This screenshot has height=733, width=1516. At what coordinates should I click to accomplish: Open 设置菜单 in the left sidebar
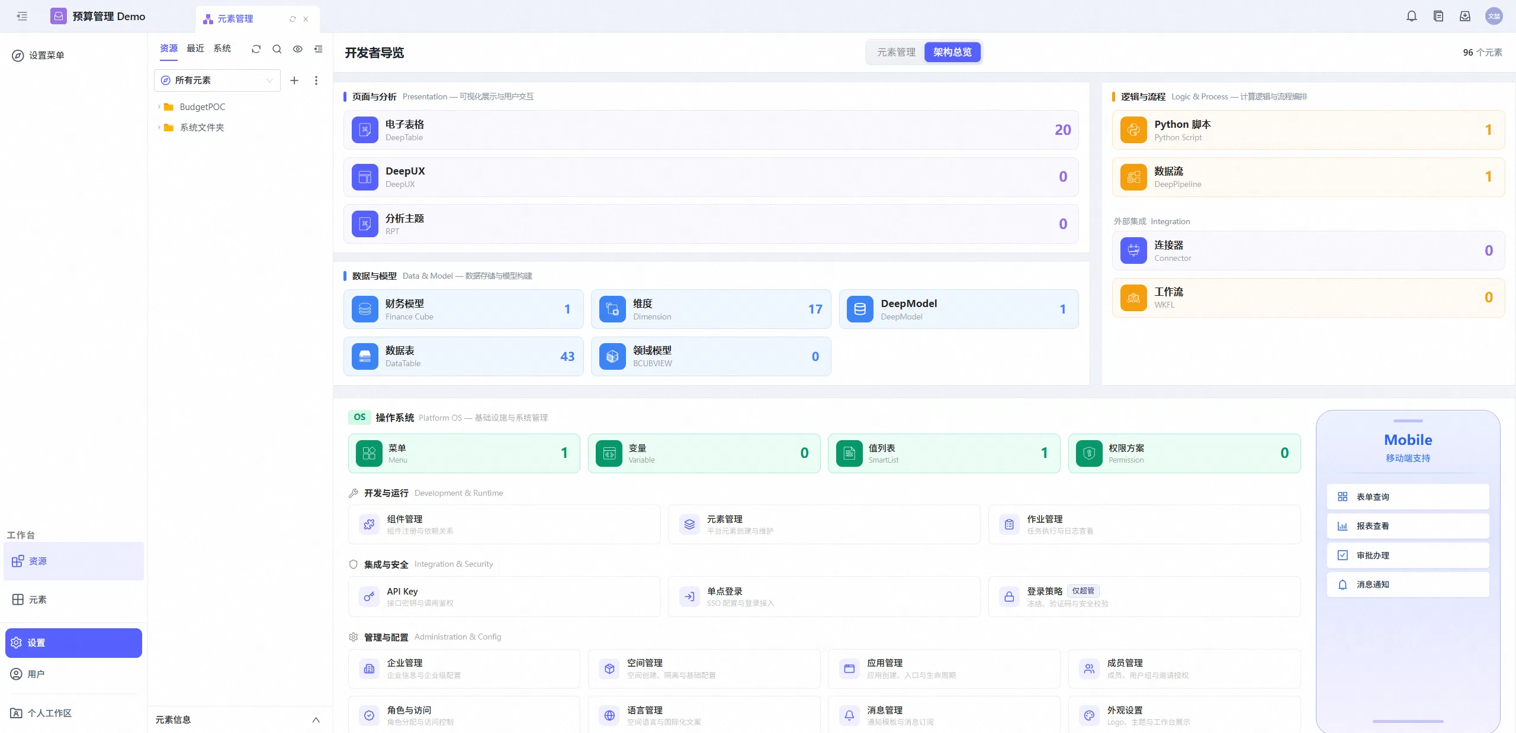coord(38,56)
